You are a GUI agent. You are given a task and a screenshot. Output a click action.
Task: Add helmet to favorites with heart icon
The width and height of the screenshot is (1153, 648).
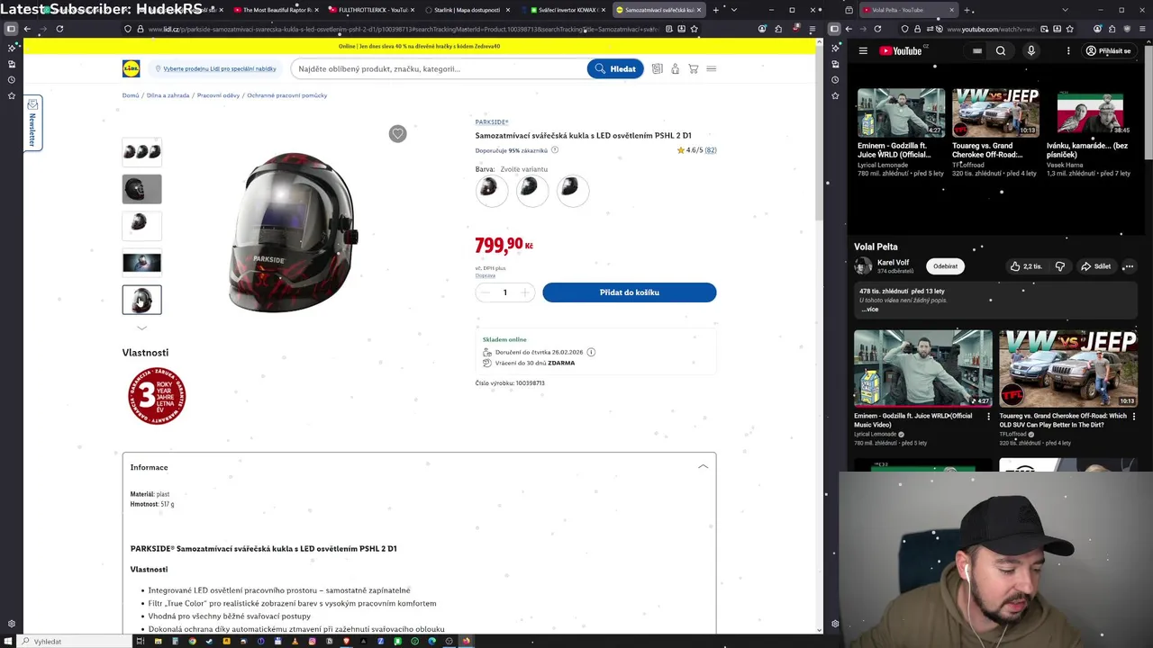[x=397, y=133]
